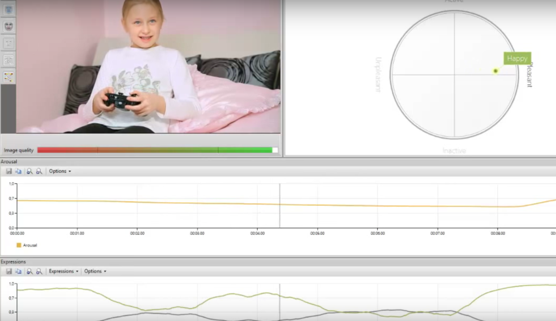Click the green emotion dot on the circumplex
556x321 pixels.
(x=495, y=71)
